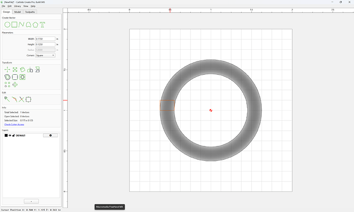Click the Cursor Position status bar text
The height and width of the screenshot is (212, 354).
(31, 210)
